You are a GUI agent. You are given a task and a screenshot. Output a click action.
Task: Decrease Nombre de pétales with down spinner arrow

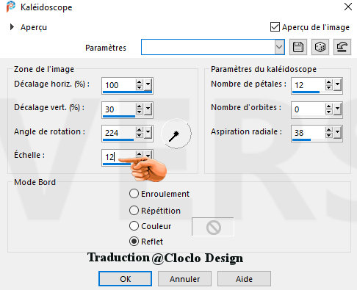(x=329, y=87)
